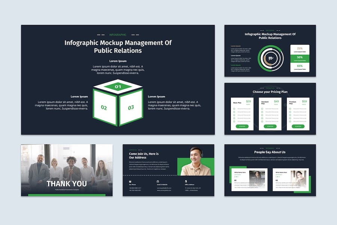Click the first check bullet in Standard Plan
The width and height of the screenshot is (337, 225).
pyautogui.click(x=262, y=109)
